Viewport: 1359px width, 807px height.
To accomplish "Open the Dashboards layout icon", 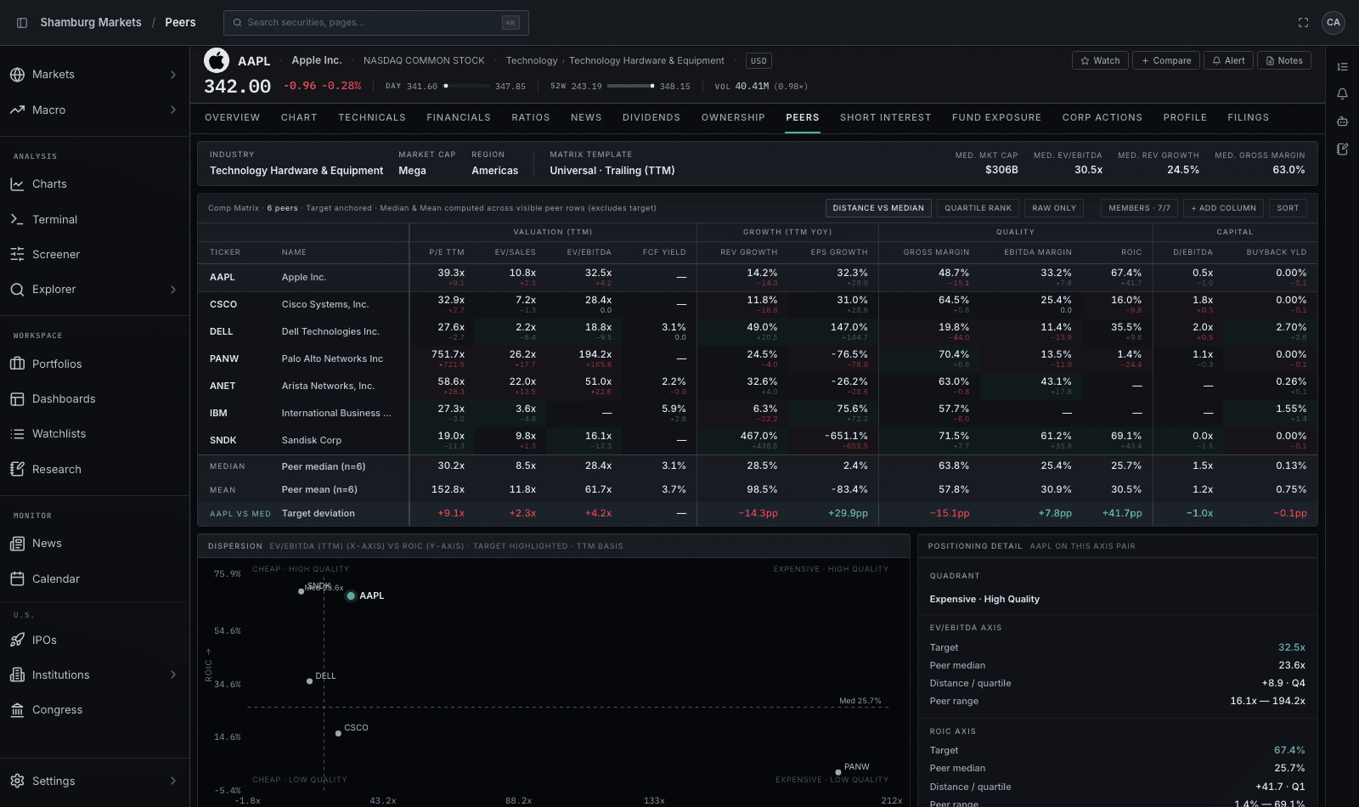I will [x=17, y=399].
